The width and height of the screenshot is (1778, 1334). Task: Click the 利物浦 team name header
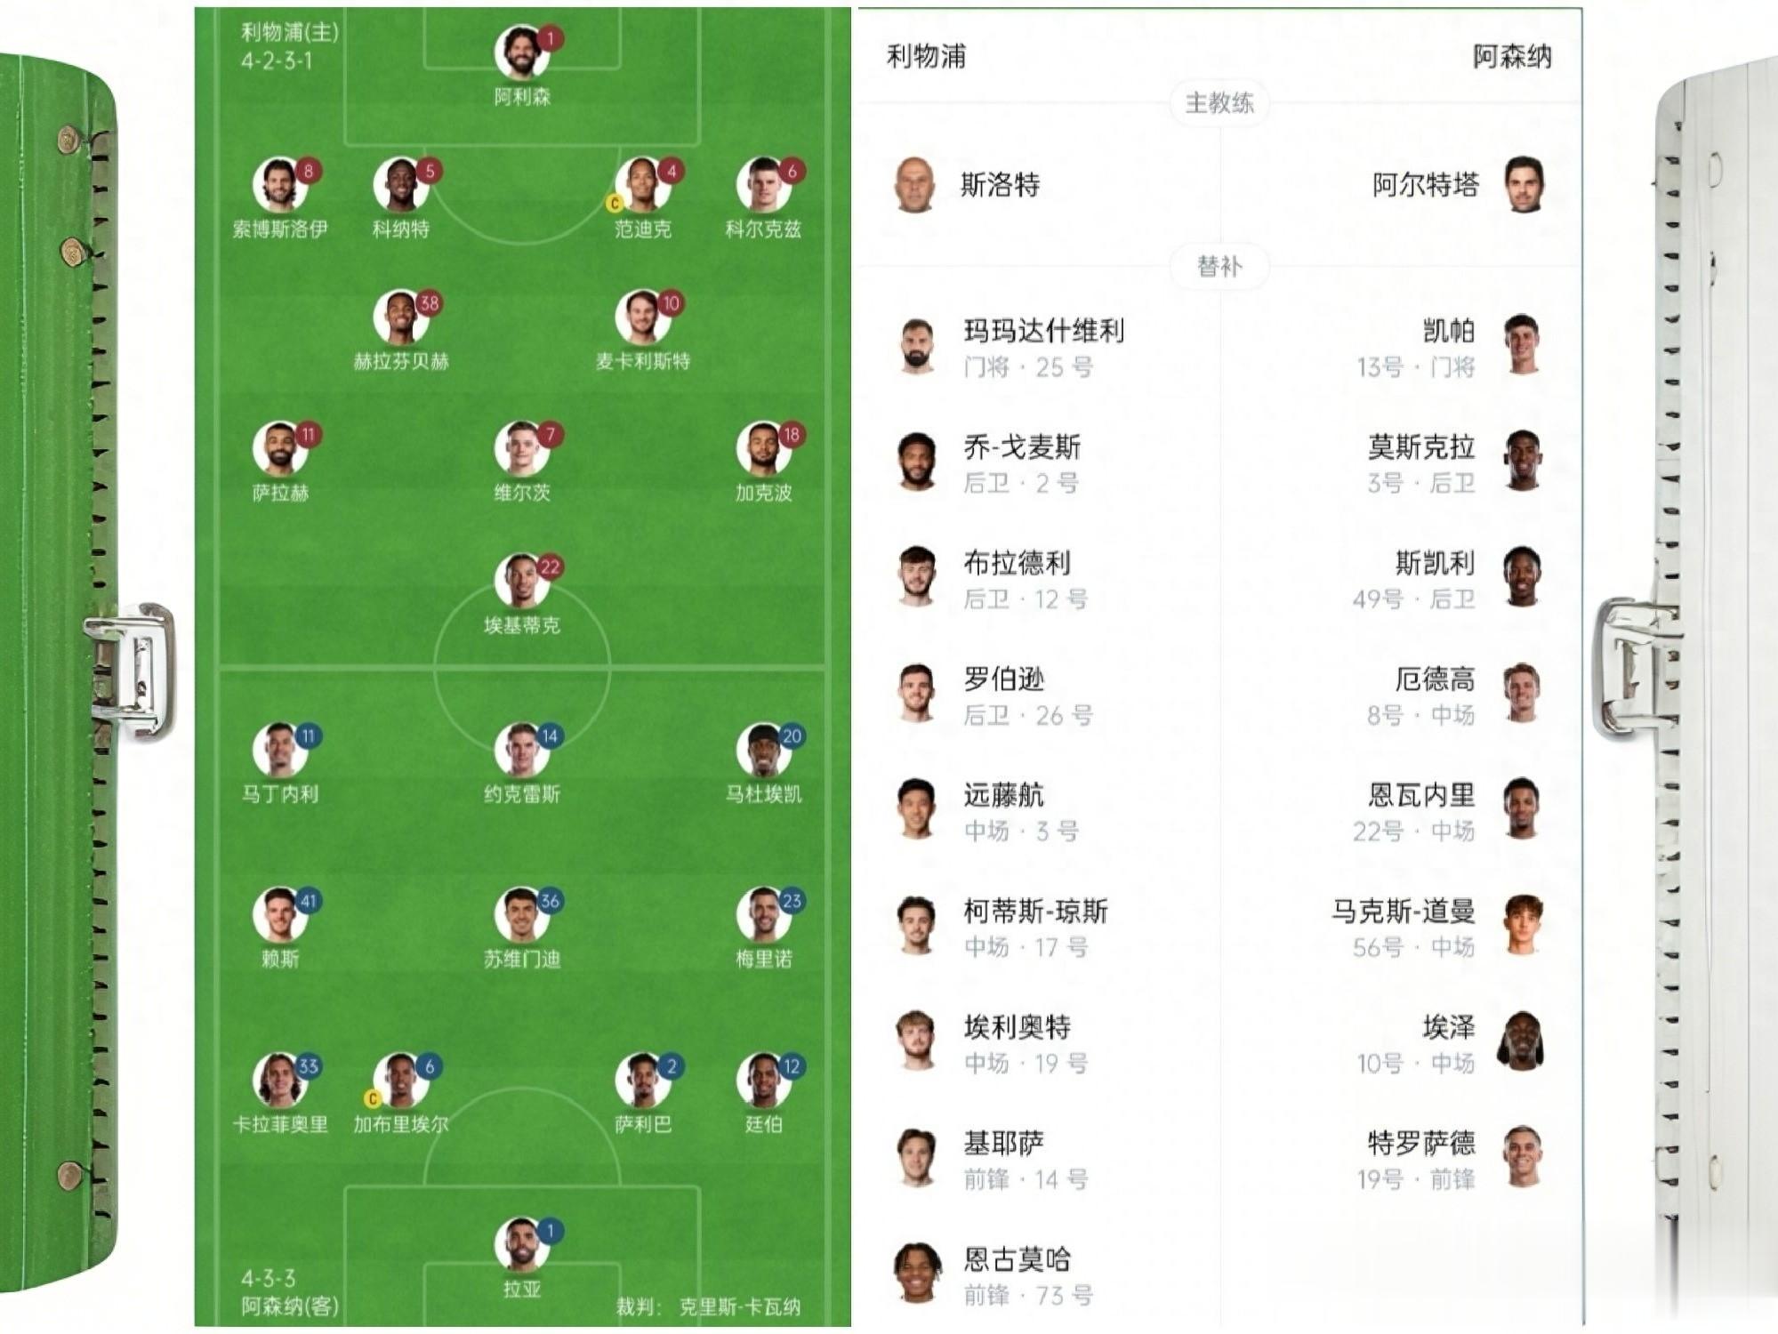pyautogui.click(x=926, y=57)
